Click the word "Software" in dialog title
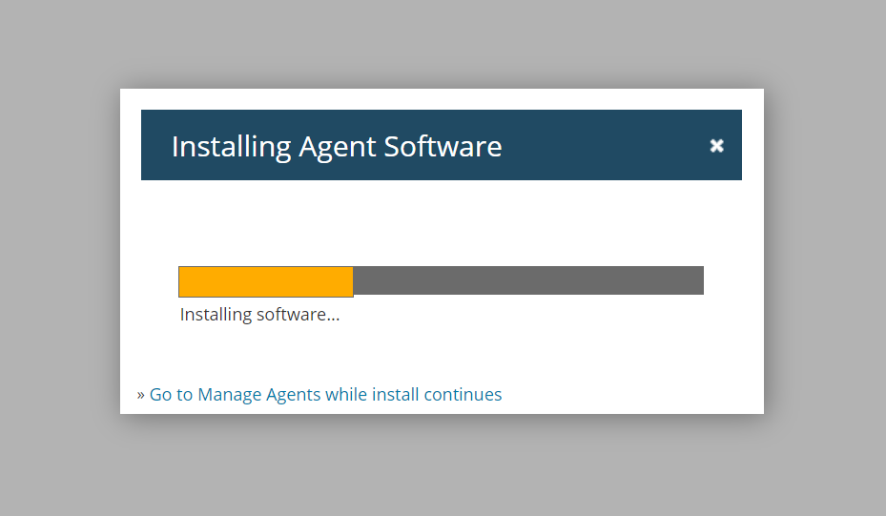886x516 pixels. click(443, 146)
